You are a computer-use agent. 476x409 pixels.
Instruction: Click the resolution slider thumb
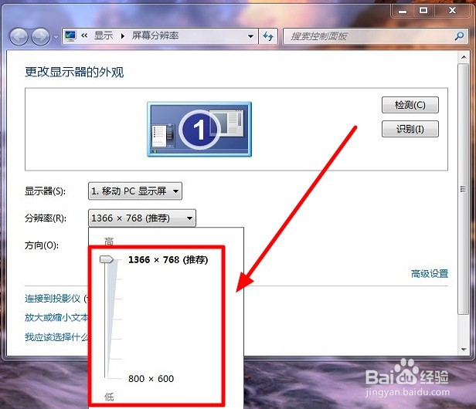[x=107, y=259]
